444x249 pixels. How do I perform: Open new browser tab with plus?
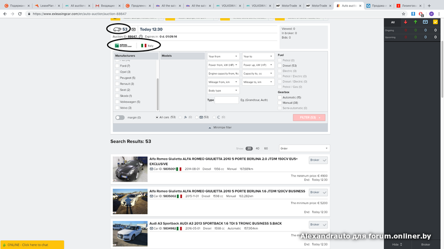pos(429,6)
